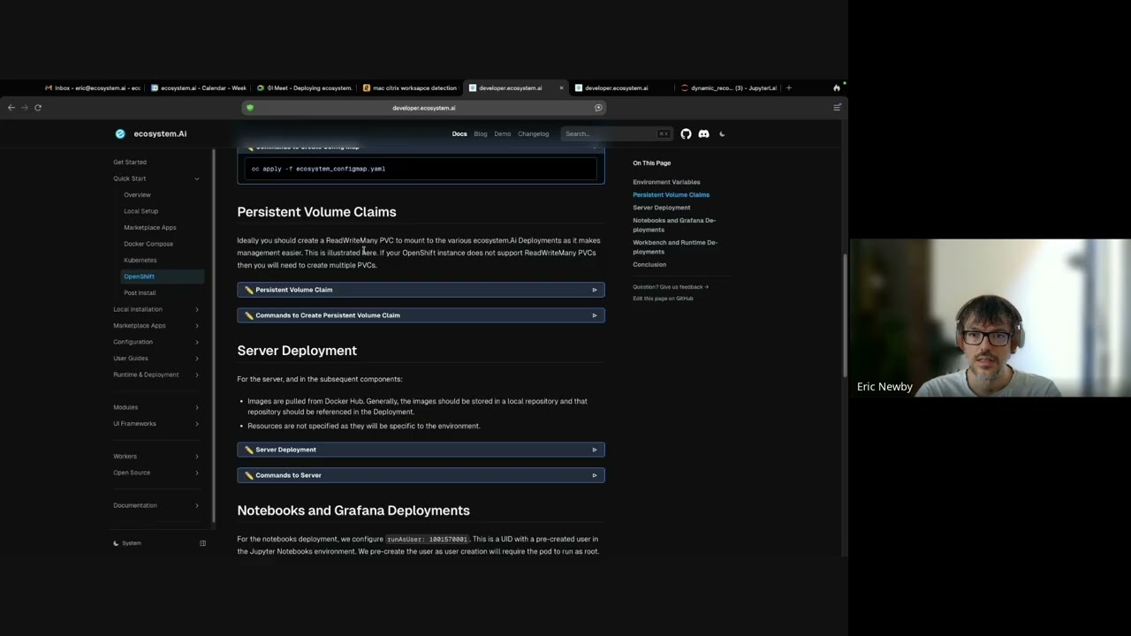Switch to the Gmail Inbox tab
The width and height of the screenshot is (1131, 636).
tap(93, 87)
